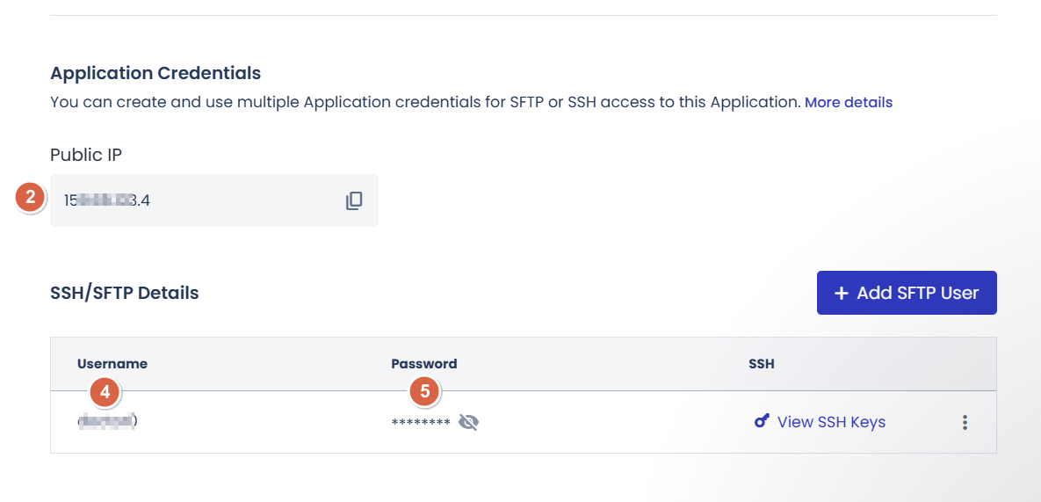The width and height of the screenshot is (1041, 502).
Task: Click the orange step 4 badge
Action: [105, 392]
